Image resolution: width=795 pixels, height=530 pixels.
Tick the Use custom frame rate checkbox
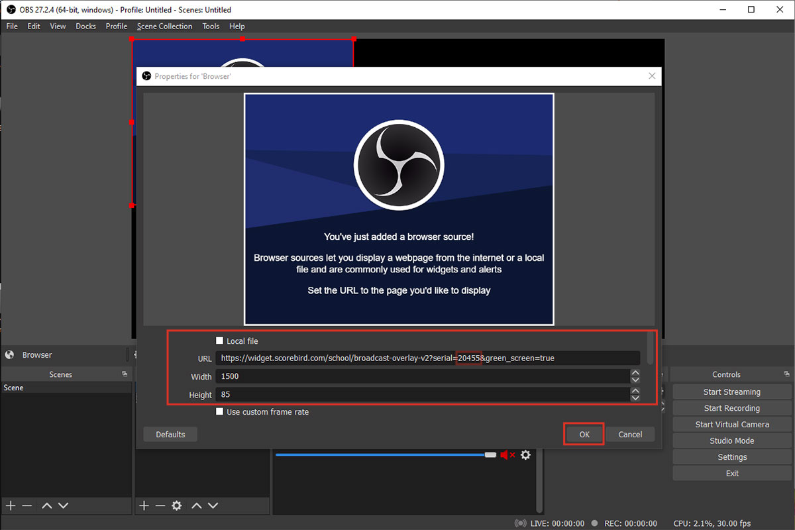[220, 411]
